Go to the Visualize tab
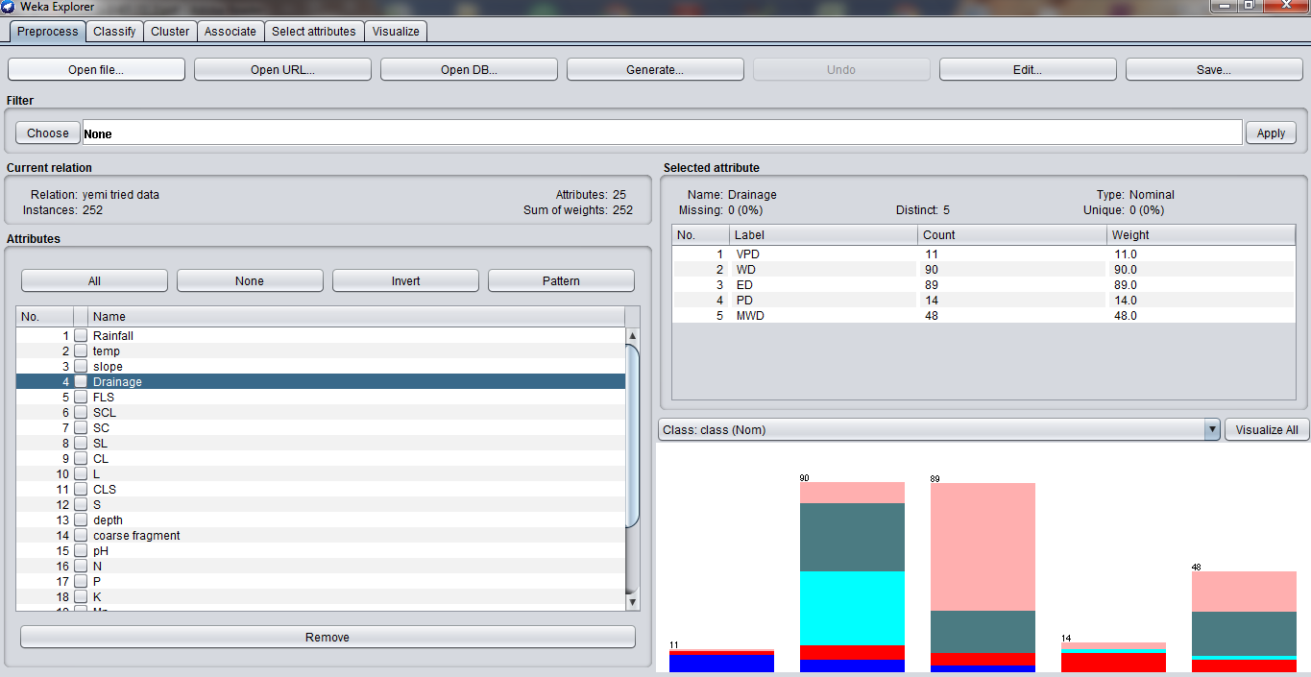This screenshot has width=1311, height=677. [x=396, y=32]
